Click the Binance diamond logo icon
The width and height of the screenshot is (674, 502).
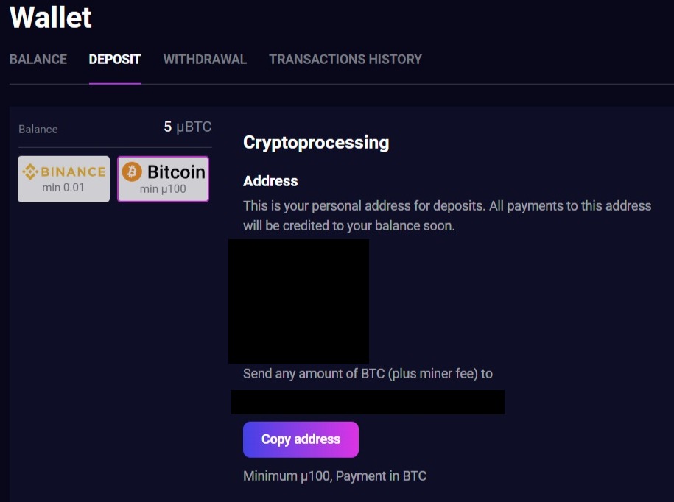(x=30, y=172)
